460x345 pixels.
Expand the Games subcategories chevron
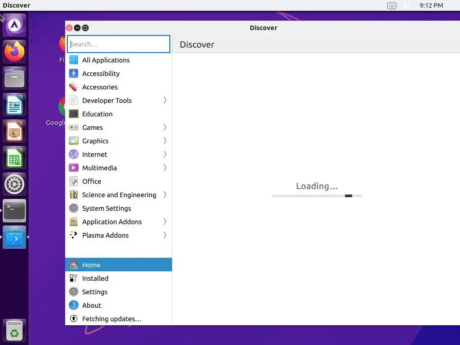pos(165,127)
